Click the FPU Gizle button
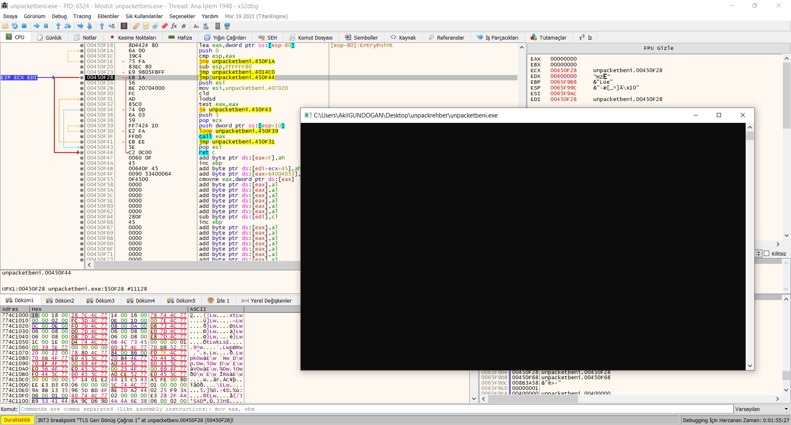 tap(658, 48)
